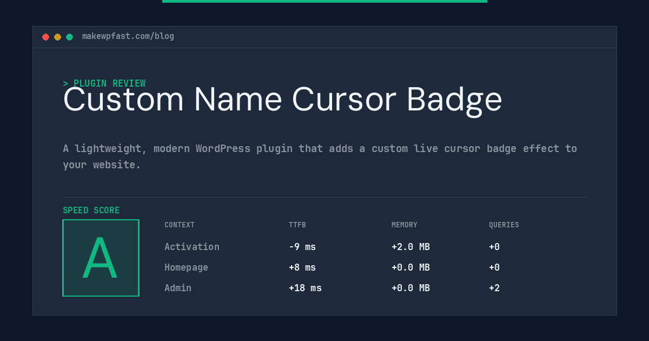
Task: Click the green window dot
Action: coord(69,37)
